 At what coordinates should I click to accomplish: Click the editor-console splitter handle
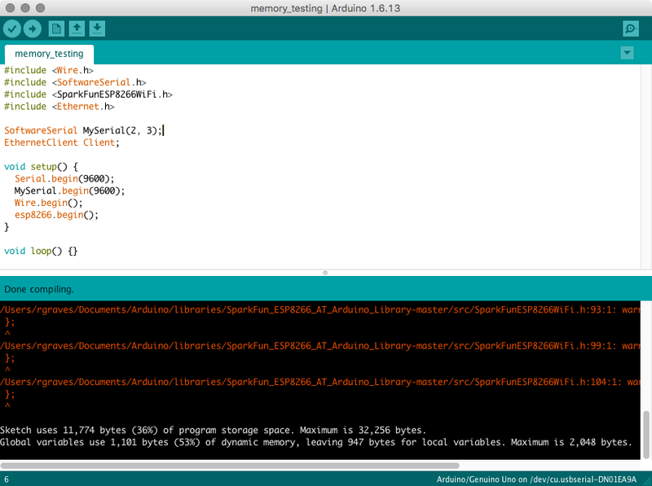[326, 272]
